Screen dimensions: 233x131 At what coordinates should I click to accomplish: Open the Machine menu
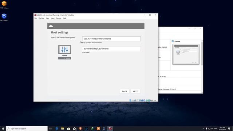click(41, 18)
